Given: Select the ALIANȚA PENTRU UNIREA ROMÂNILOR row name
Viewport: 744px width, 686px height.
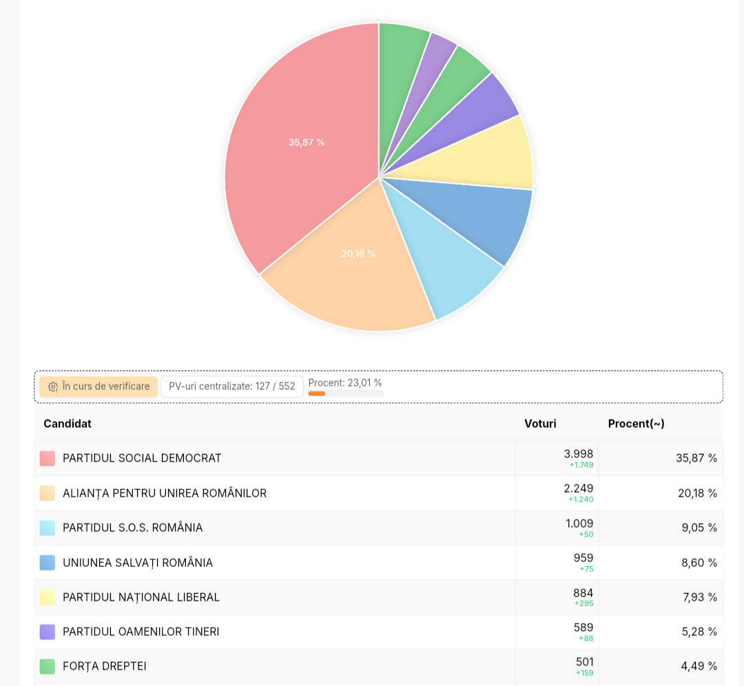Looking at the screenshot, I should tap(165, 493).
